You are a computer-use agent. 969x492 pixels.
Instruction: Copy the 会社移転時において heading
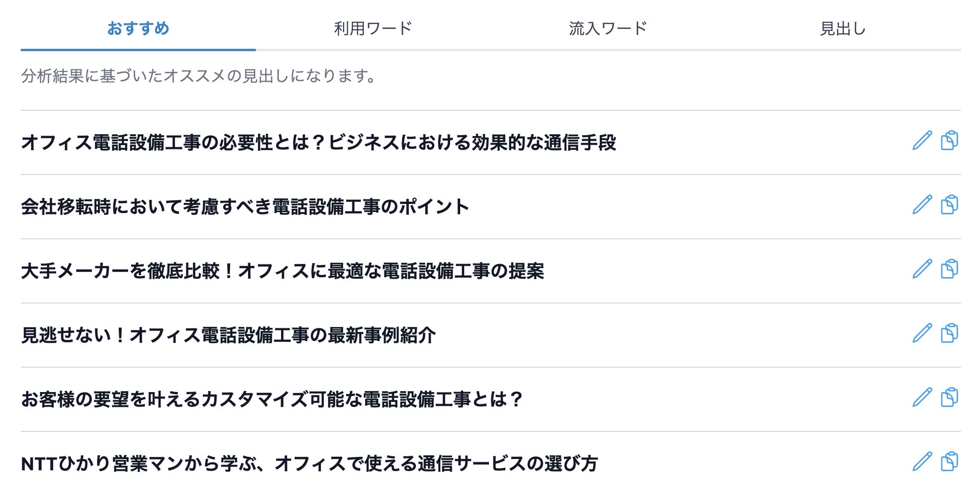pos(949,205)
